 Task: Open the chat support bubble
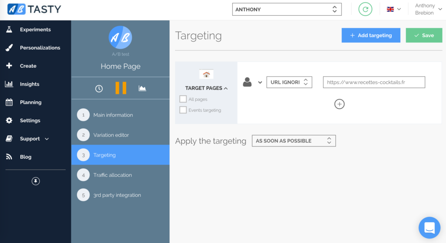click(429, 227)
